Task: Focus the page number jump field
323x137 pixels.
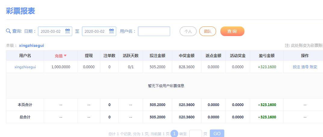Action: [x=195, y=134]
